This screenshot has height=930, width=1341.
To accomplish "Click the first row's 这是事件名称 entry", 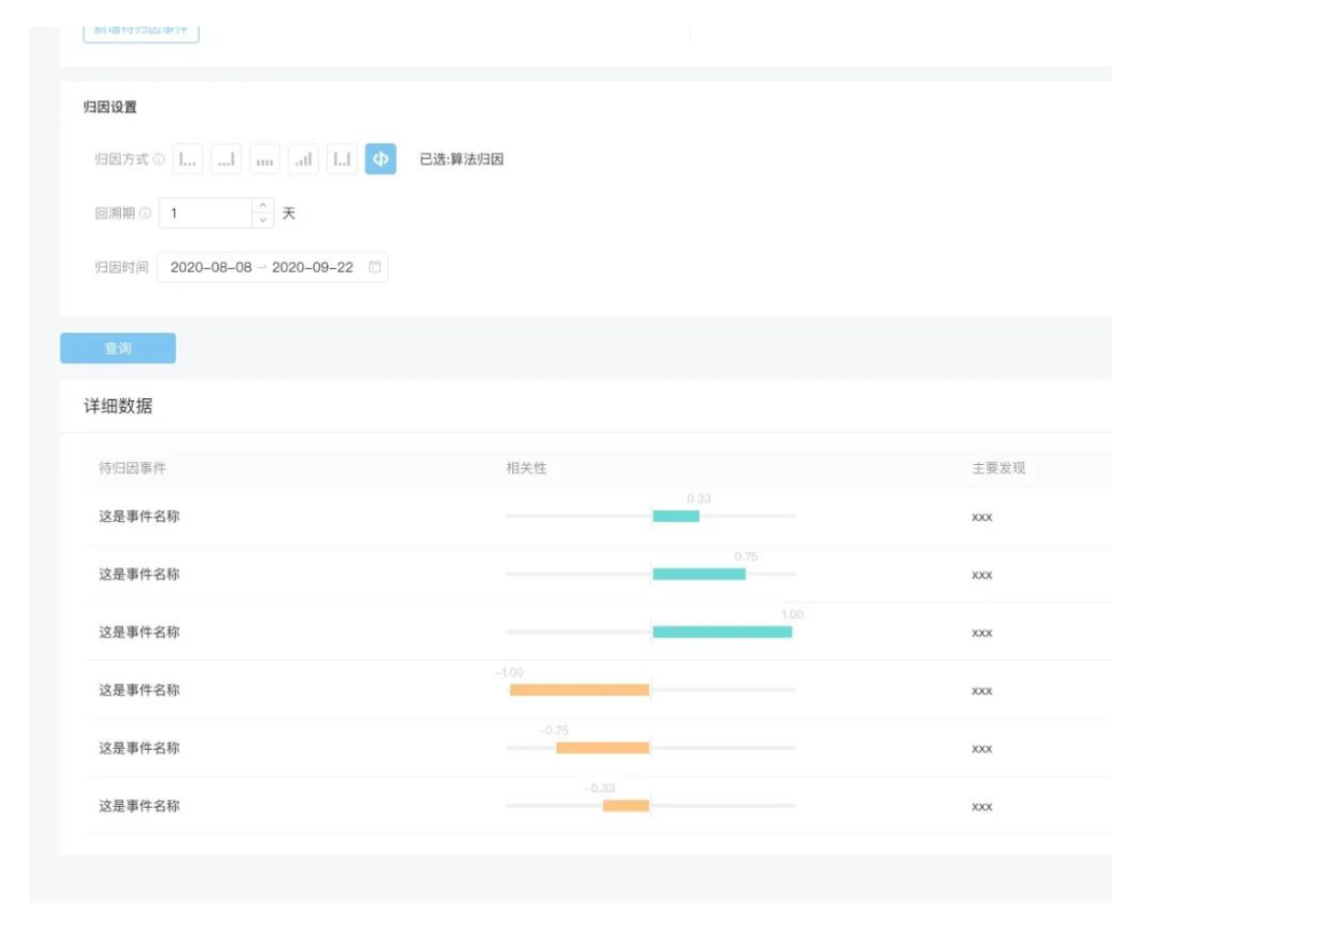I will click(x=139, y=516).
